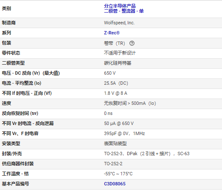The width and height of the screenshot is (222, 190).
Task: Click the 0 ns reverse recovery time
Action: coord(108,113)
